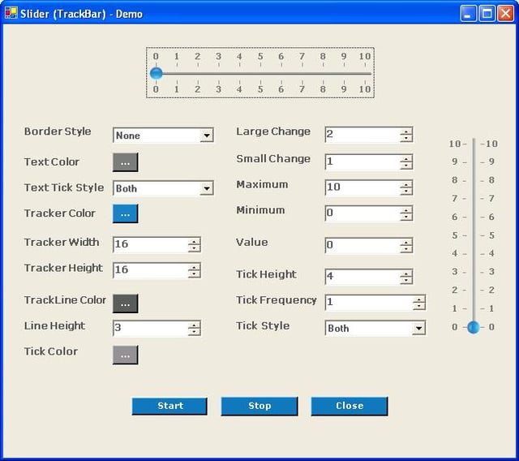519x461 pixels.
Task: Click the Stop button
Action: 259,406
